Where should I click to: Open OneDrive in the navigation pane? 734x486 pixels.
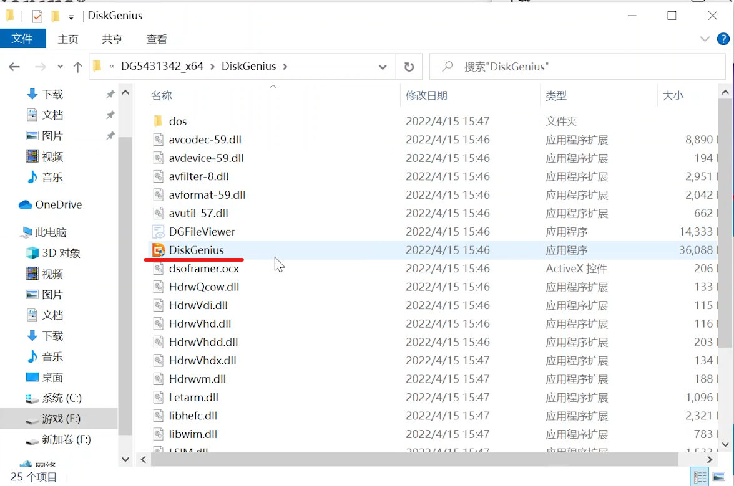click(50, 204)
